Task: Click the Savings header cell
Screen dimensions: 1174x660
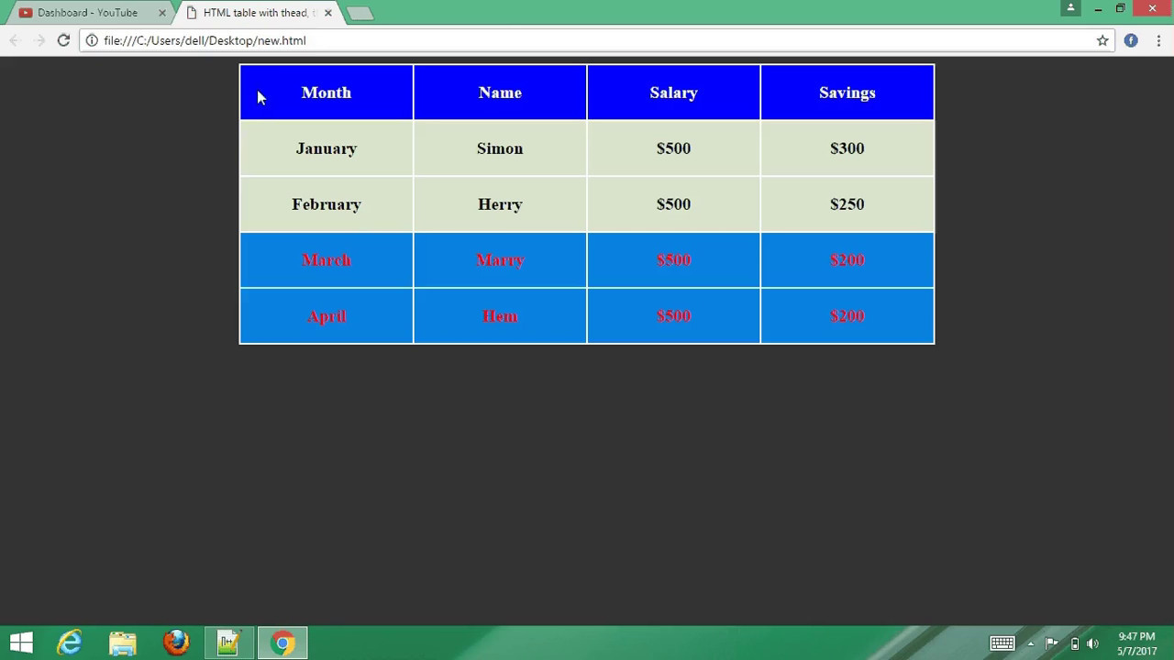Action: coord(847,93)
